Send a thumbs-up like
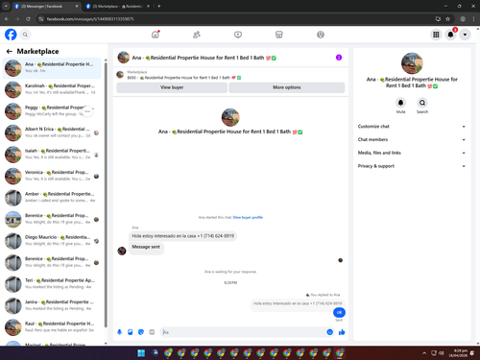The image size is (480, 360). click(342, 332)
